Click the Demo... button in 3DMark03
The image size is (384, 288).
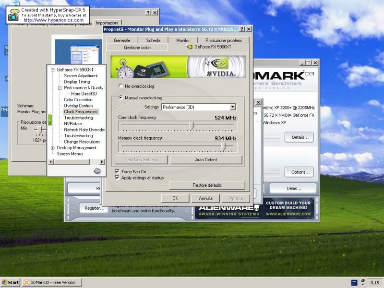coord(293,188)
